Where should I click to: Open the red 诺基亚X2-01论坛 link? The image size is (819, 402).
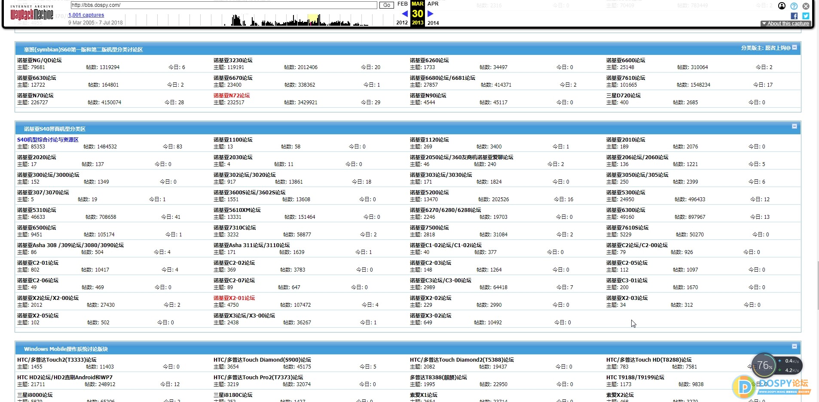pyautogui.click(x=234, y=298)
